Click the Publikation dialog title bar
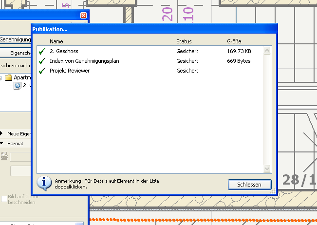The height and width of the screenshot is (225, 317). click(154, 29)
